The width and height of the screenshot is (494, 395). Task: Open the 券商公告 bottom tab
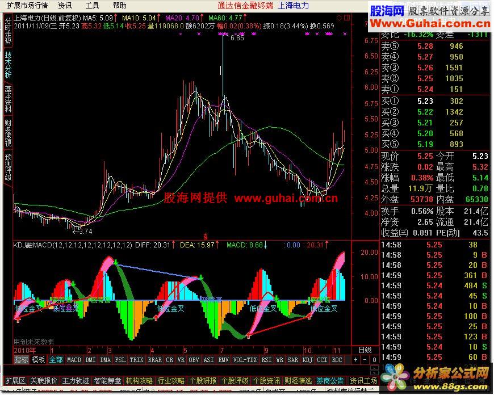tap(330, 380)
